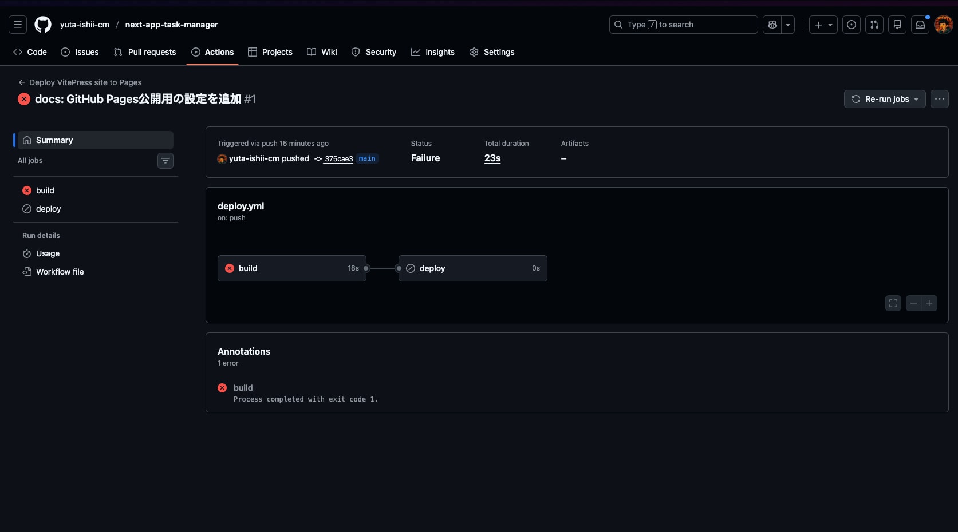Switch to the Insights tab
958x532 pixels.
point(433,52)
